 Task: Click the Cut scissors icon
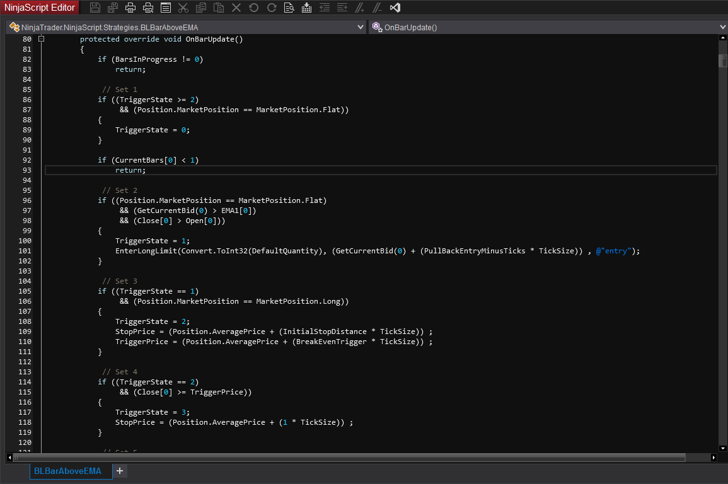click(x=183, y=8)
